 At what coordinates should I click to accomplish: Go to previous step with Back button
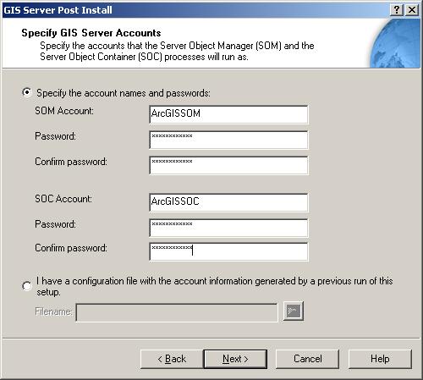click(172, 359)
